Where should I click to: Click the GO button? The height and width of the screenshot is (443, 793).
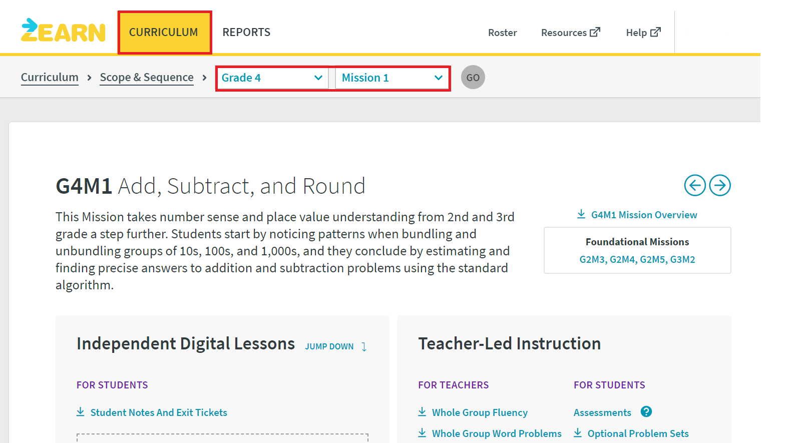[473, 78]
